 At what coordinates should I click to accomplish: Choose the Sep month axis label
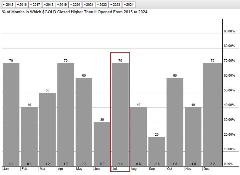pyautogui.click(x=152, y=168)
